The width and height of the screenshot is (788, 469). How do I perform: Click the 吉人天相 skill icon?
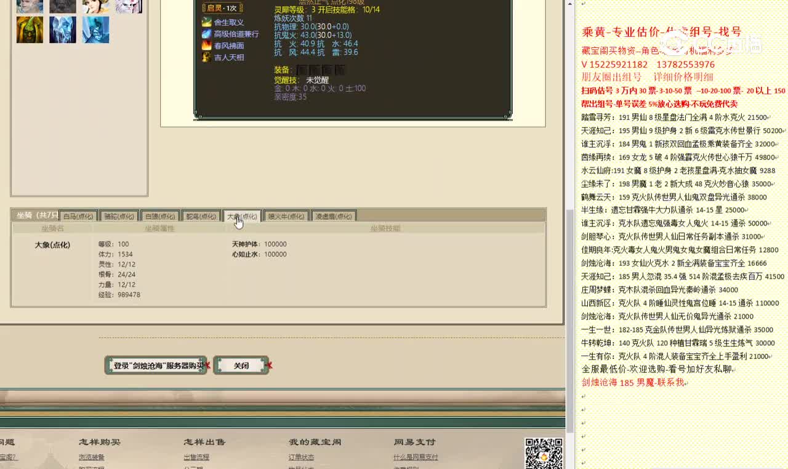[207, 57]
